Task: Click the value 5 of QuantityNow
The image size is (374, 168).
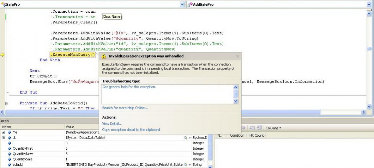Action: 67,154
